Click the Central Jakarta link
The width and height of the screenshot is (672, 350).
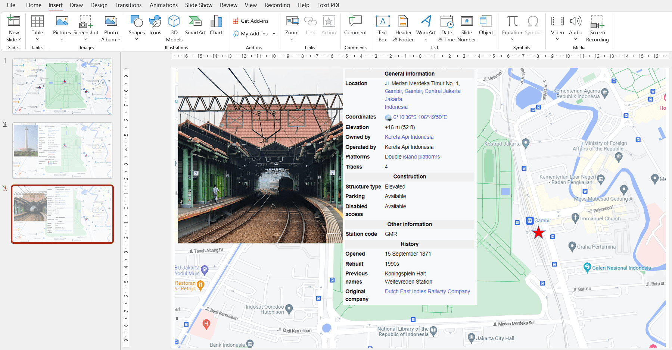442,91
